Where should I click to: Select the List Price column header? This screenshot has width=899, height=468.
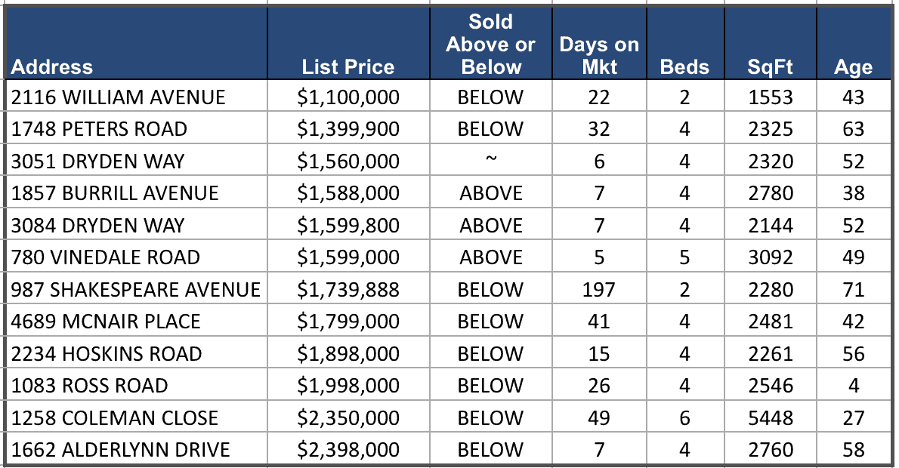coord(348,66)
